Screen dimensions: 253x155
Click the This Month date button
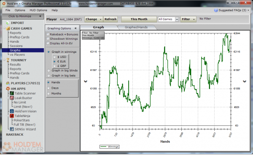tap(139, 19)
